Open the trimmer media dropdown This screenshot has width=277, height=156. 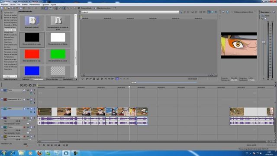[178, 12]
